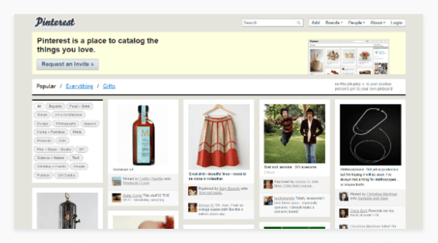Click commenter avatar under Moroccan oil pin
Viewport: 438px width, 243px height.
(117, 198)
